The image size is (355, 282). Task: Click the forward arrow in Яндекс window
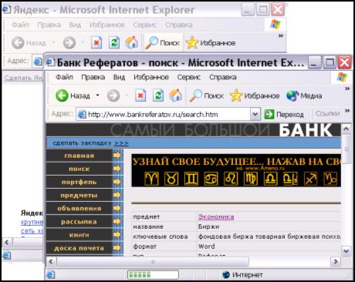(69, 43)
